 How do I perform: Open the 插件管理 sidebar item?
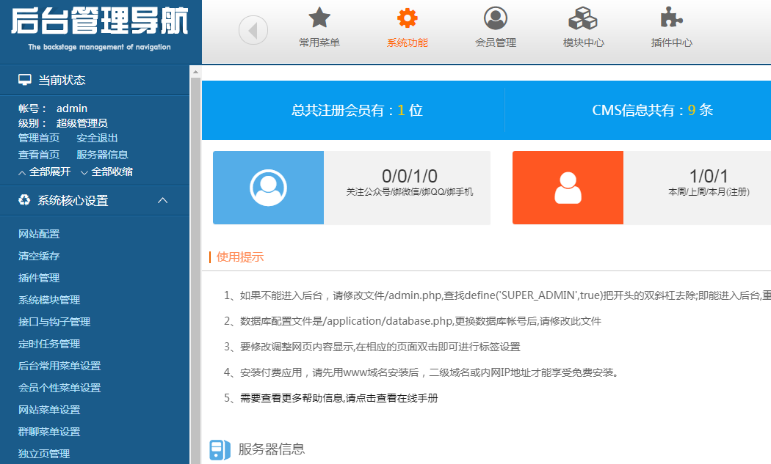[39, 278]
